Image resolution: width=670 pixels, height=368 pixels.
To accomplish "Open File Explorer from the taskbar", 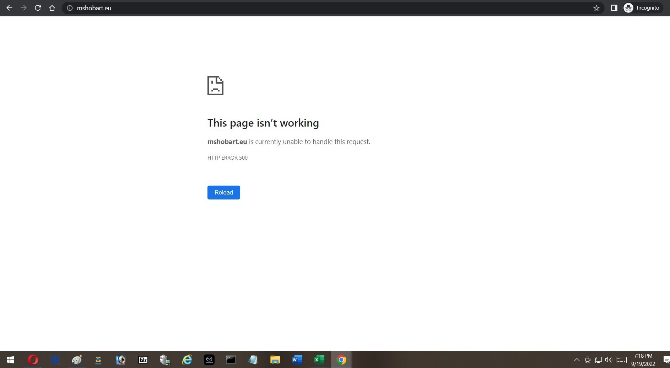I will (275, 360).
